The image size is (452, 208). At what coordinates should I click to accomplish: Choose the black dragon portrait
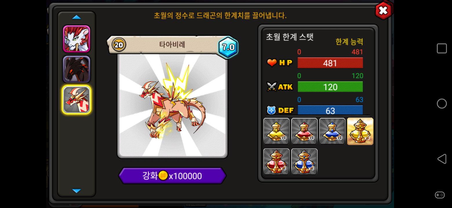coord(77,69)
